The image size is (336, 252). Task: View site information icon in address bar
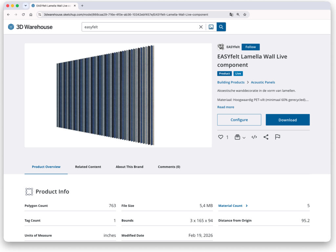pos(40,14)
